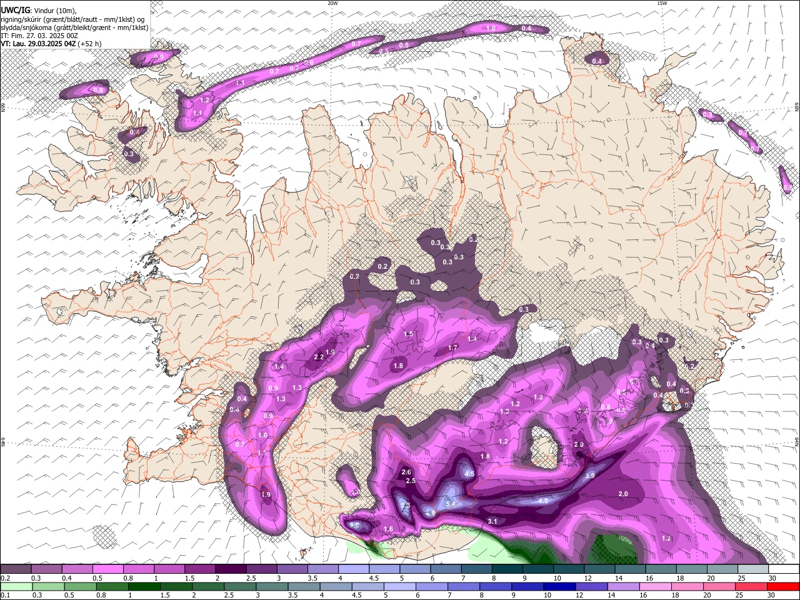Select the purple-legend swatch between 1 and 1.5

[169, 569]
